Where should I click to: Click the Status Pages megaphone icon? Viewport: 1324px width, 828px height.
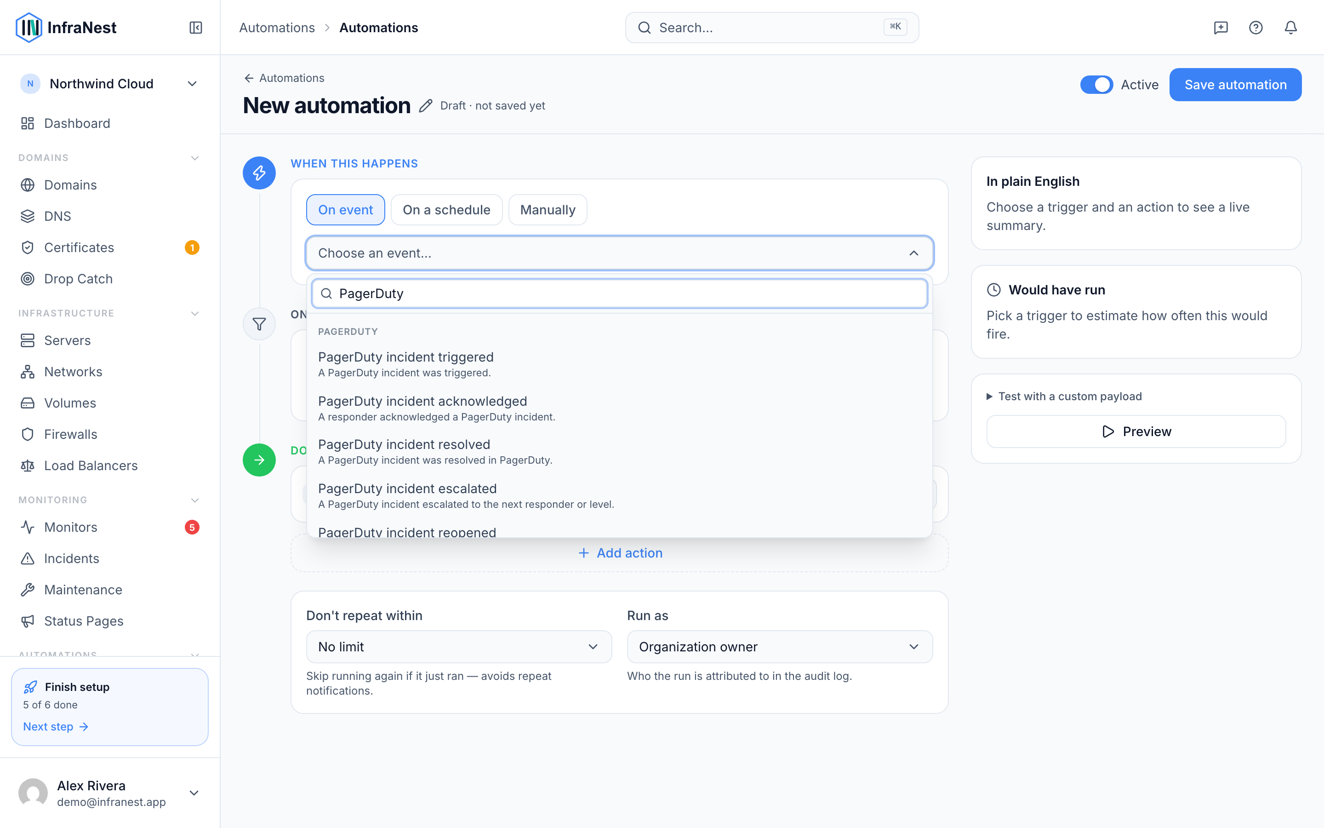point(28,621)
